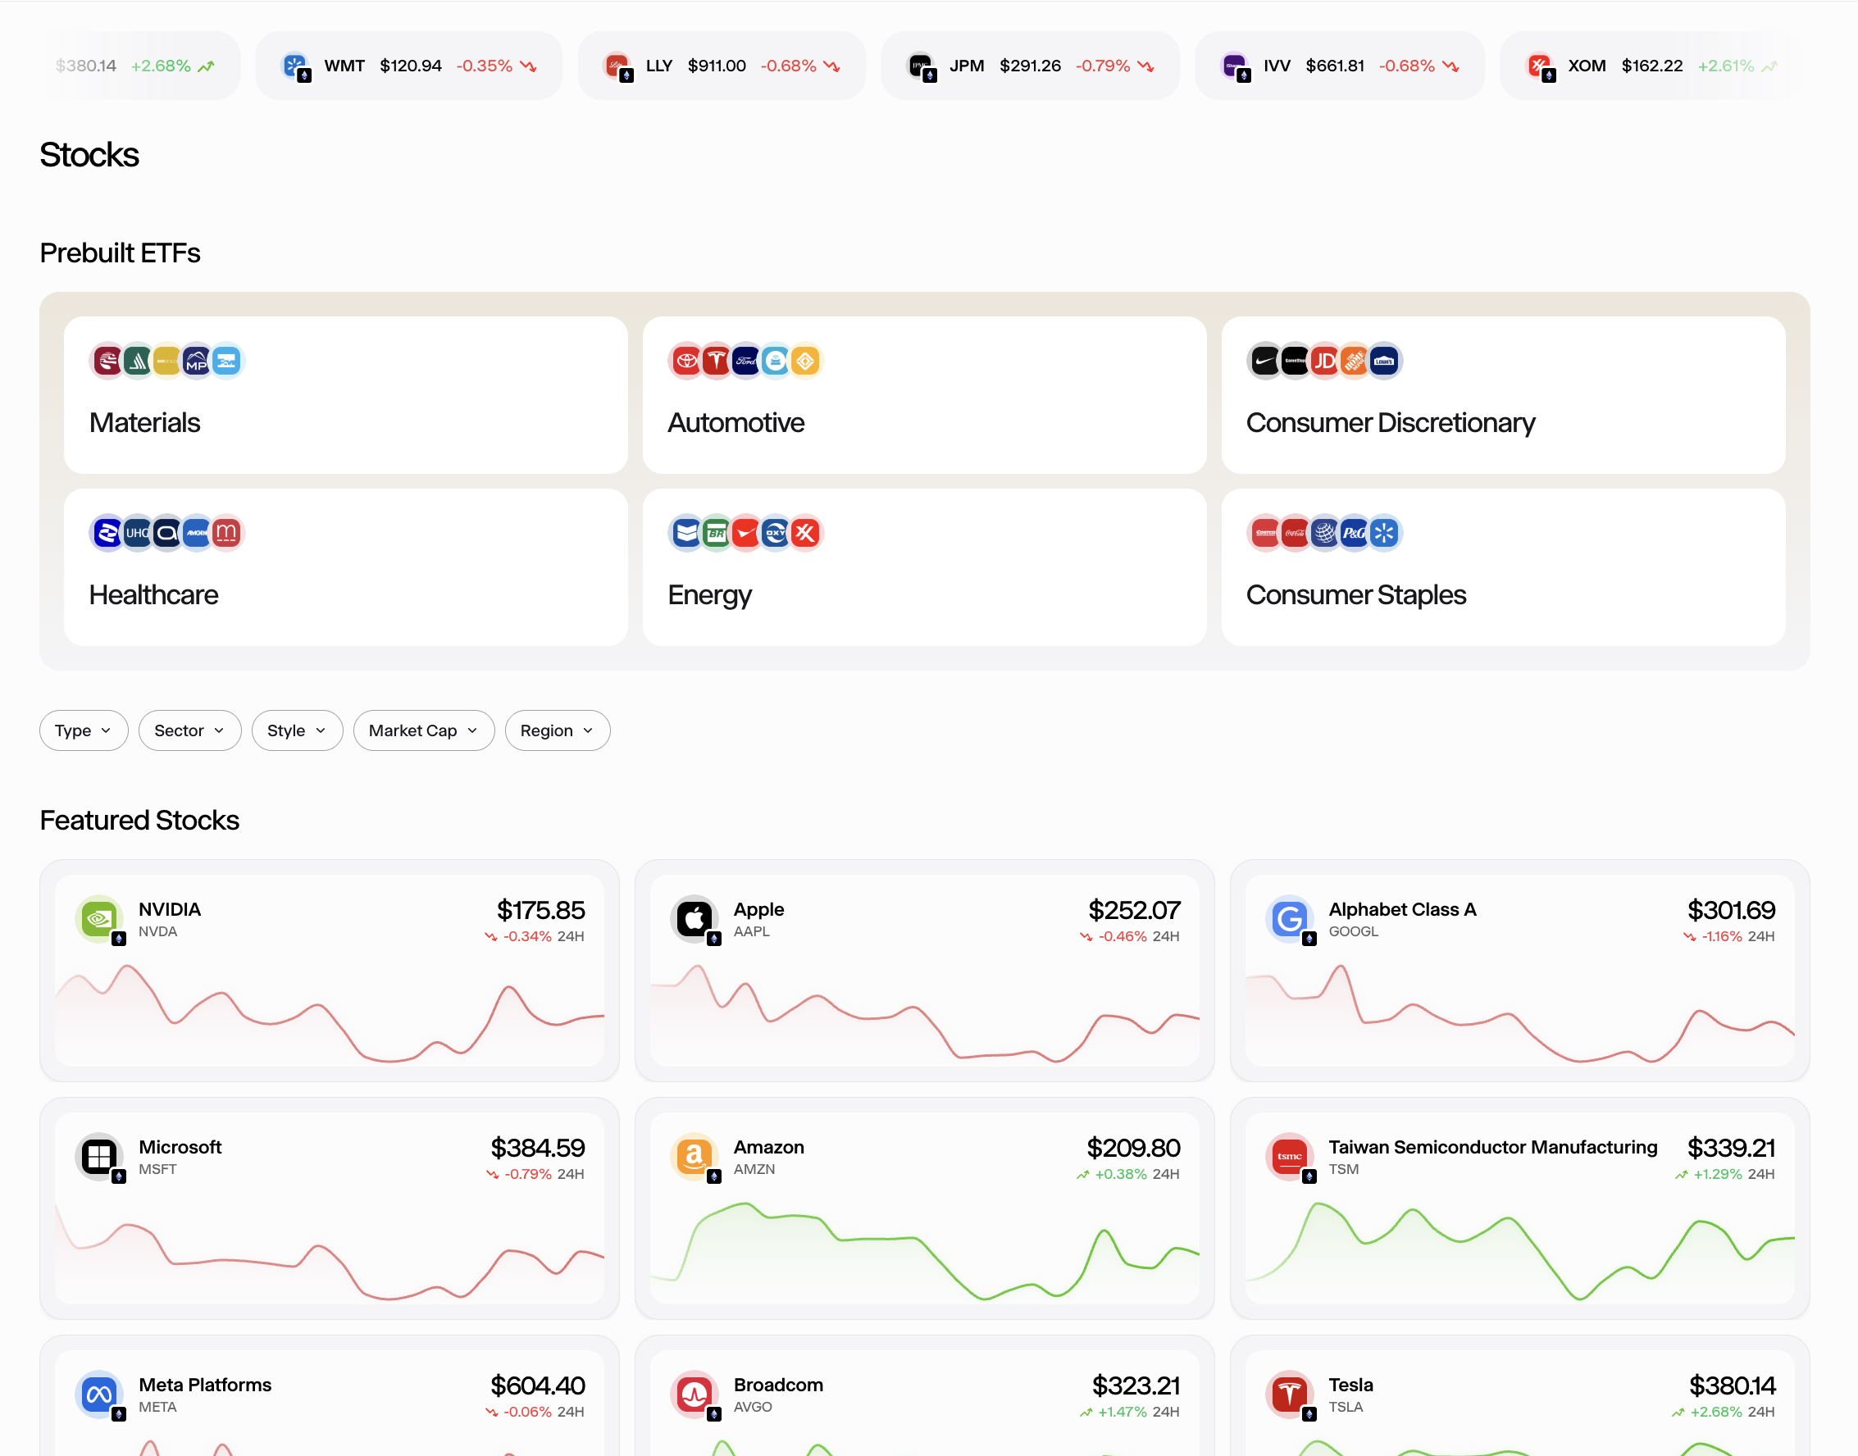
Task: Click the TSMC logo icon
Action: point(1288,1157)
